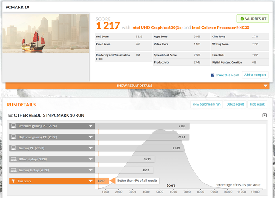Screen dimensions: 275x198
Task: Open Intel Celeron Processor N4020 link
Action: 220,28
